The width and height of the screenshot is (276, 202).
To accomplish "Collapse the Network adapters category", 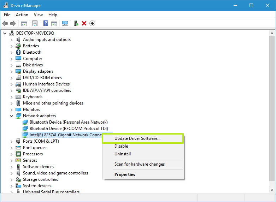I will tap(11, 116).
